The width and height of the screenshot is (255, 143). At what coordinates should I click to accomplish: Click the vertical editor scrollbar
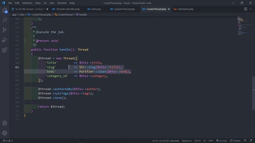click(x=253, y=93)
